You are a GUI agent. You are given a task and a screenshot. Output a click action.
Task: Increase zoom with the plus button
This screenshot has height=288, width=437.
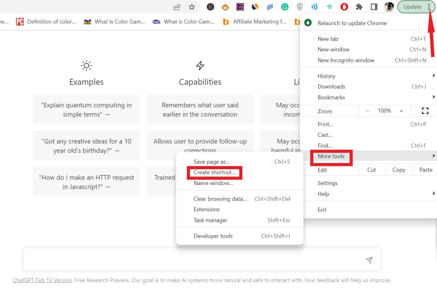pos(401,111)
